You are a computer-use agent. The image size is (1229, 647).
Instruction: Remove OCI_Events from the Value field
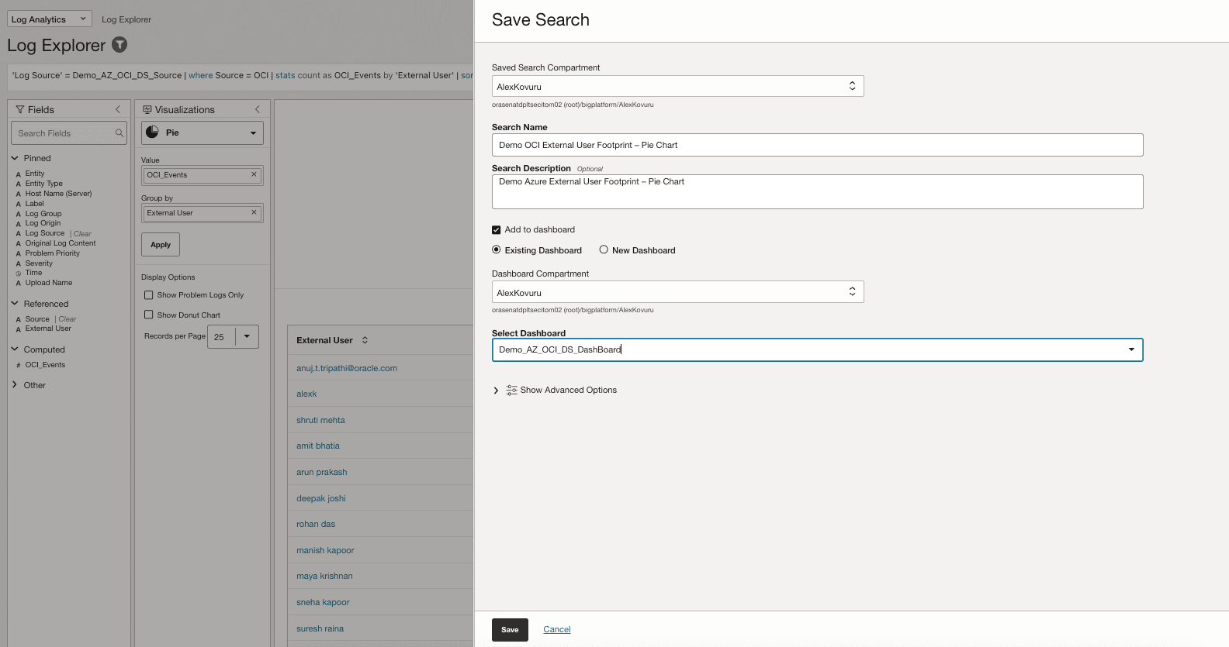click(254, 174)
